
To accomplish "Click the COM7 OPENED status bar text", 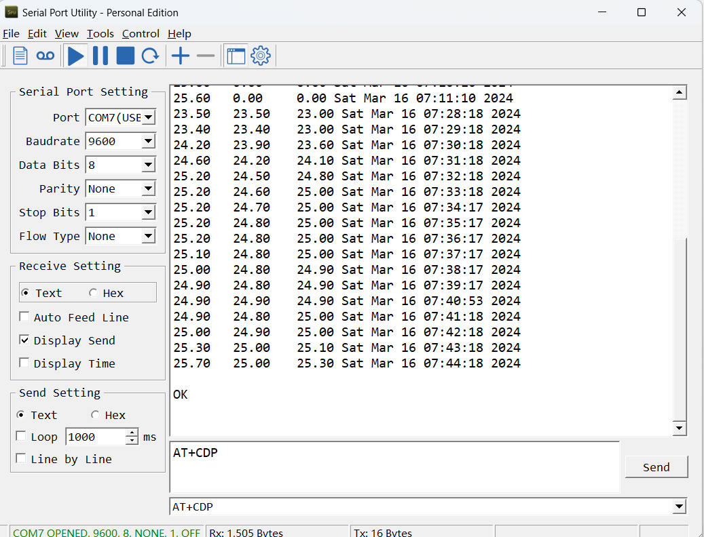I will pyautogui.click(x=107, y=532).
